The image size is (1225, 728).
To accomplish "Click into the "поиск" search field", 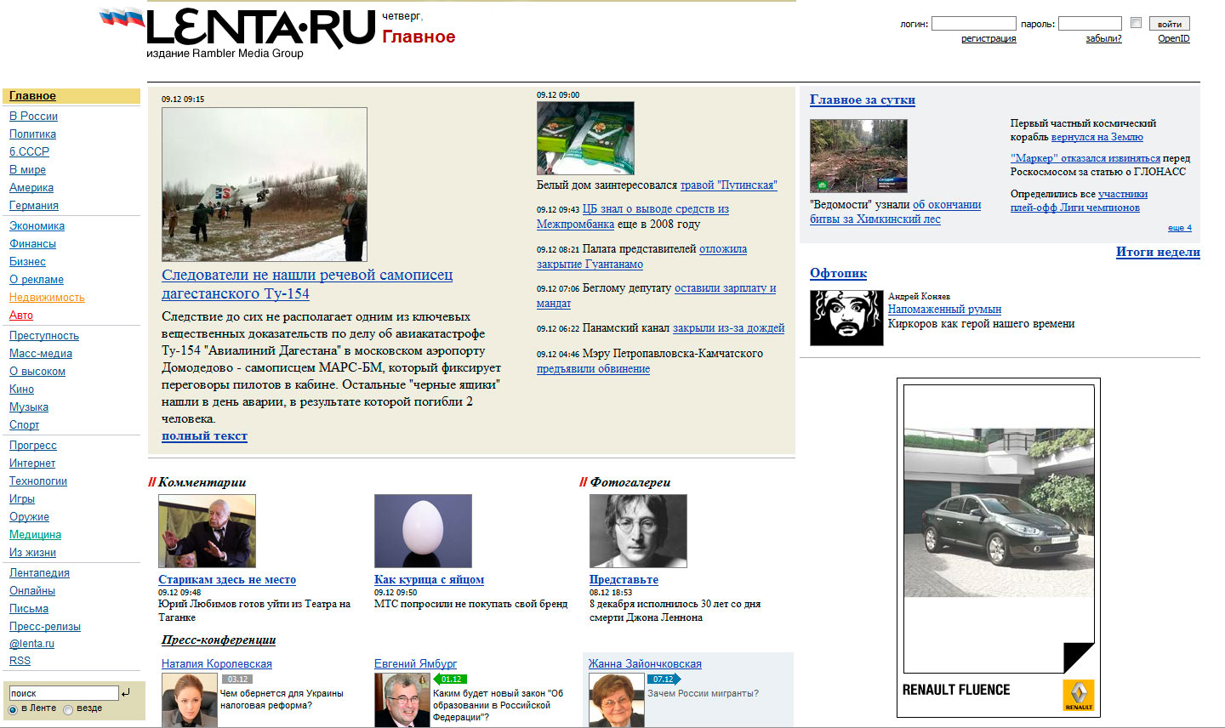I will pyautogui.click(x=63, y=693).
